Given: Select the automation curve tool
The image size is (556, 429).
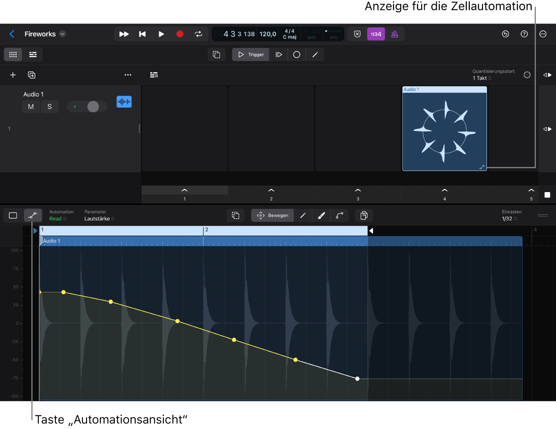Looking at the screenshot, I should pos(340,216).
